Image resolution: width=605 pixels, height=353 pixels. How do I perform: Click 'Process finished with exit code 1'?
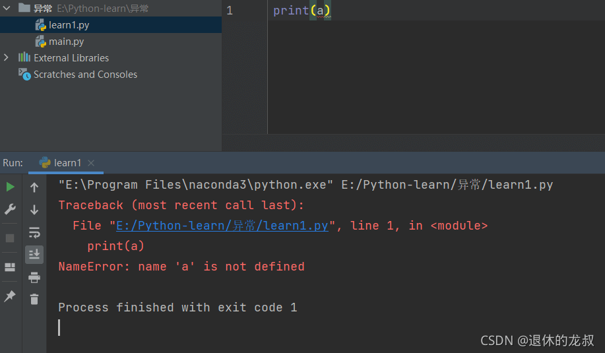coord(178,307)
